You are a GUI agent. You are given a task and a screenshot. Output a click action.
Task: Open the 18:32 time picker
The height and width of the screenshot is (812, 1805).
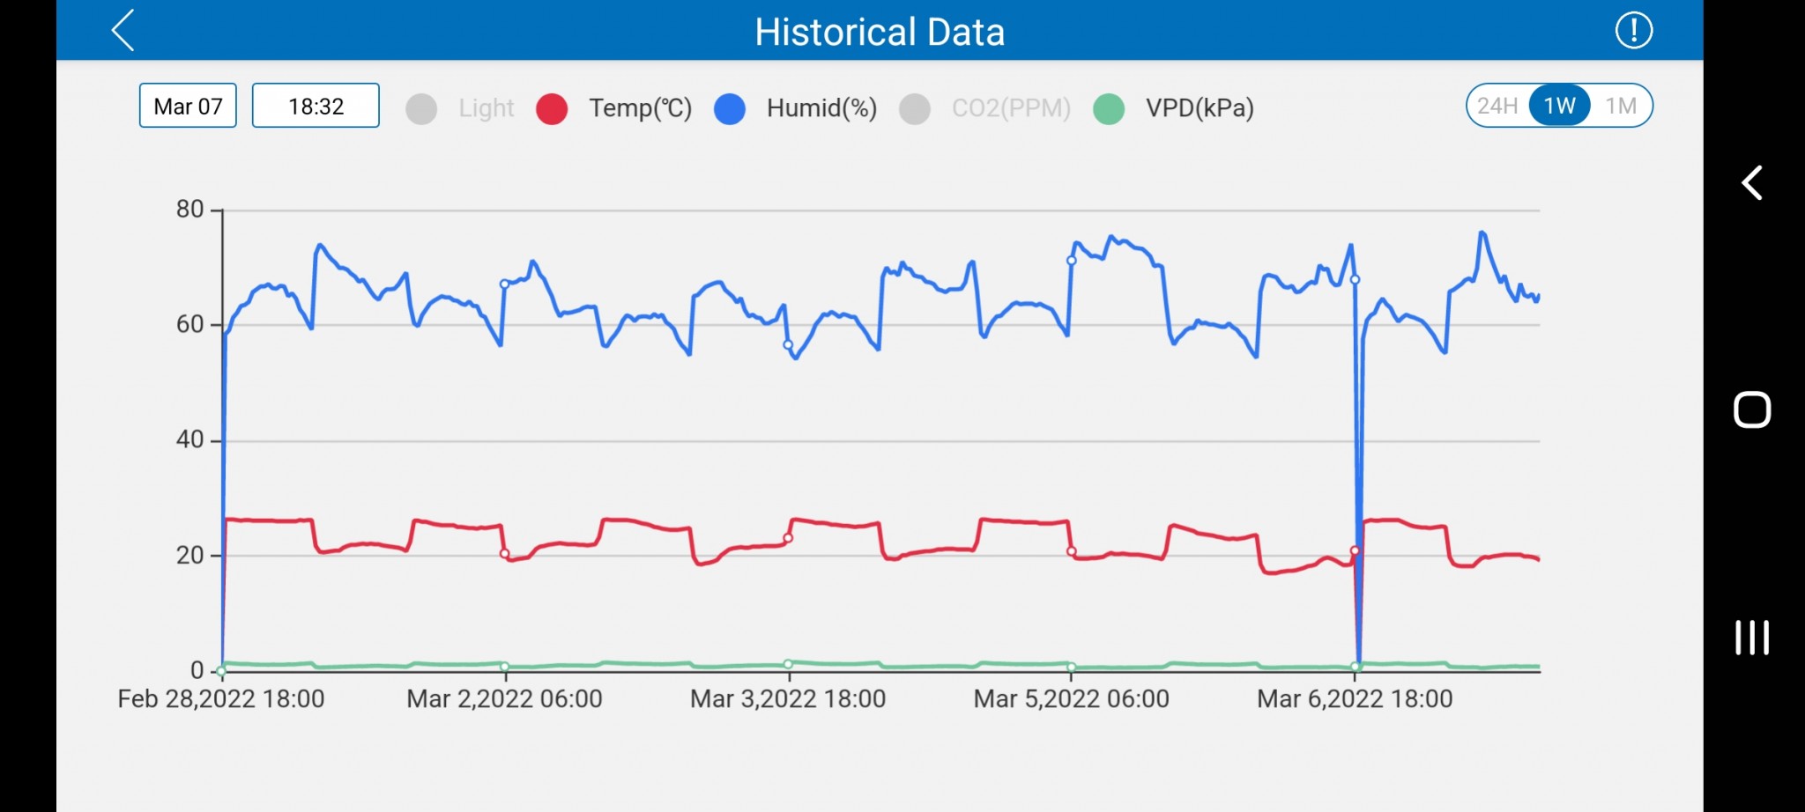tap(316, 107)
